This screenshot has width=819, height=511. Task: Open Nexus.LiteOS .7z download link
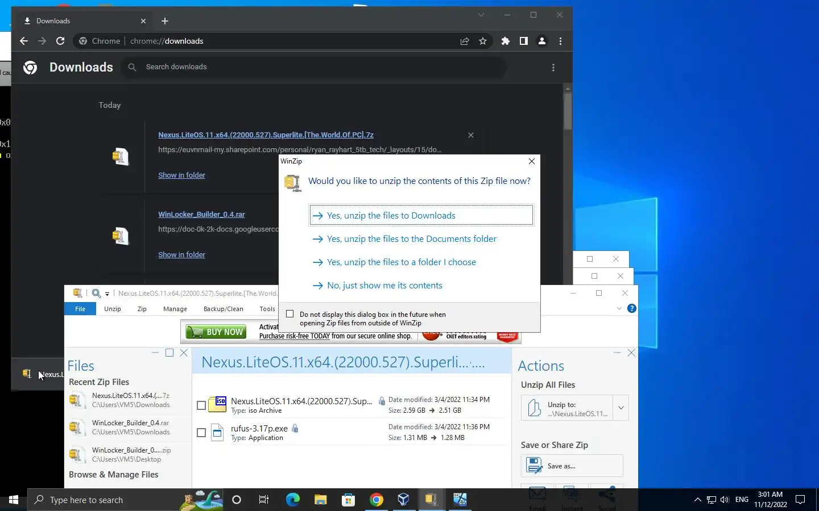266,135
